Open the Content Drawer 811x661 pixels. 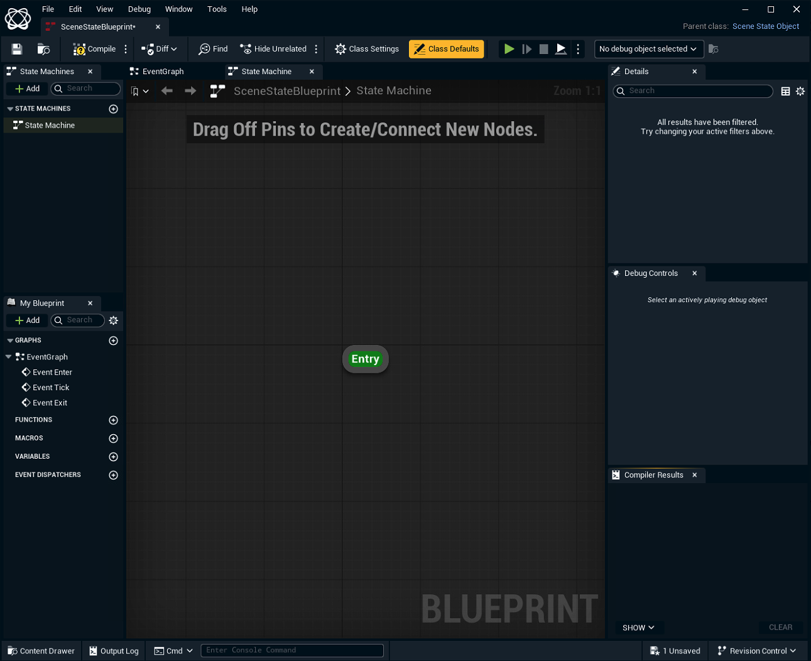pos(41,651)
